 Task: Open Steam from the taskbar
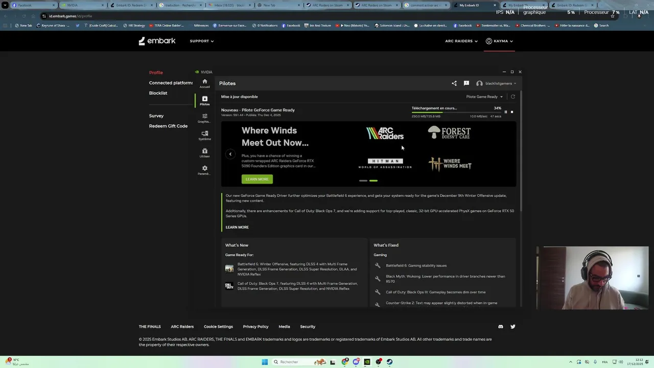click(x=390, y=362)
